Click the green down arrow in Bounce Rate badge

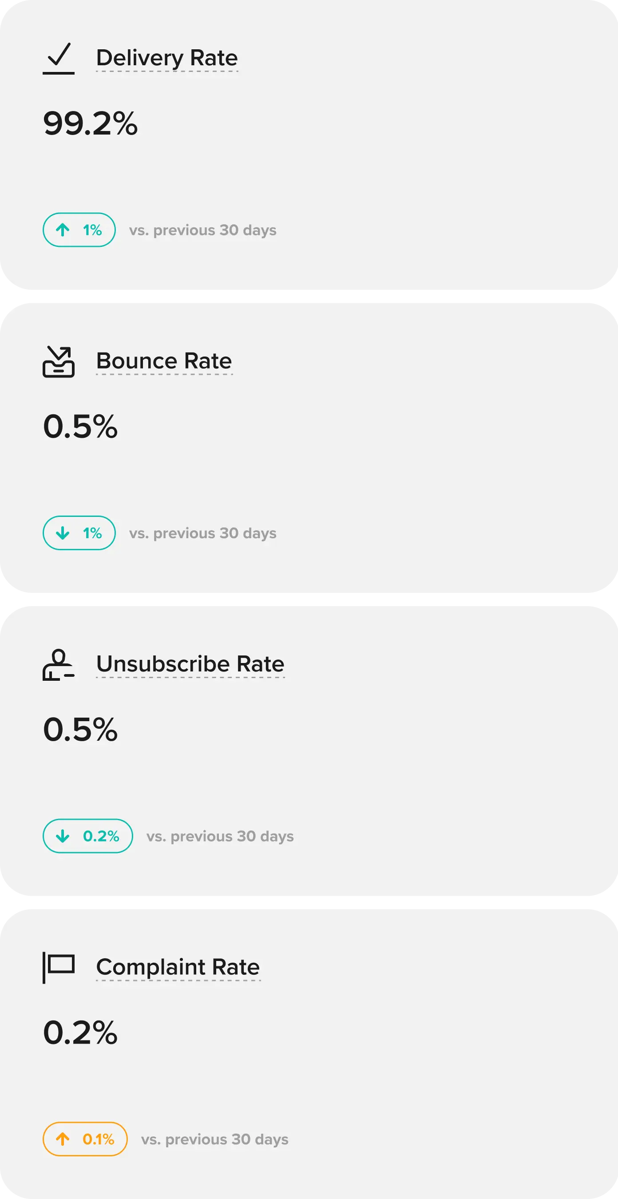click(63, 533)
